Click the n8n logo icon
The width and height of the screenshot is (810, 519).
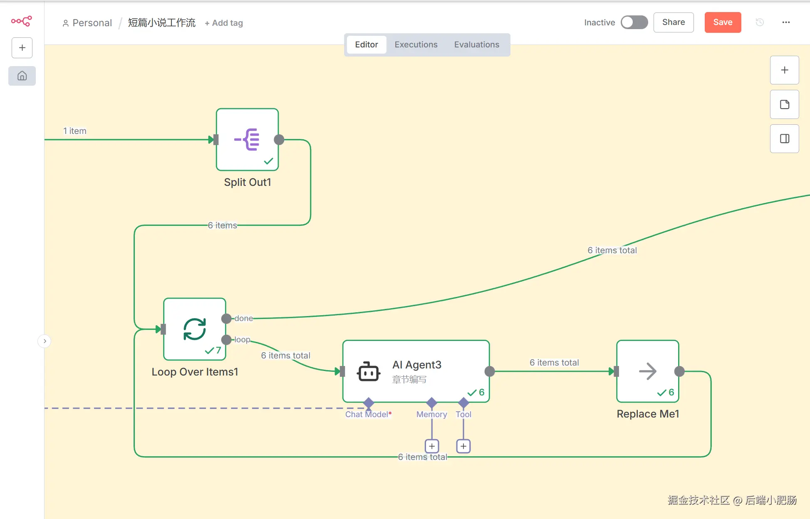[x=22, y=21]
